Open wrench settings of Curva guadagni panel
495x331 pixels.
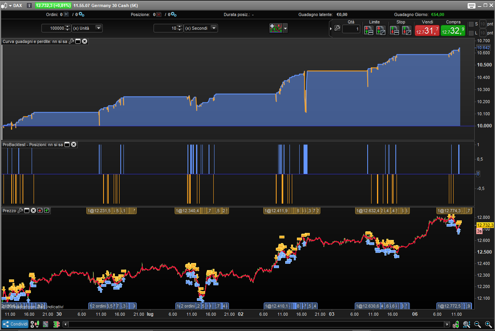71,41
